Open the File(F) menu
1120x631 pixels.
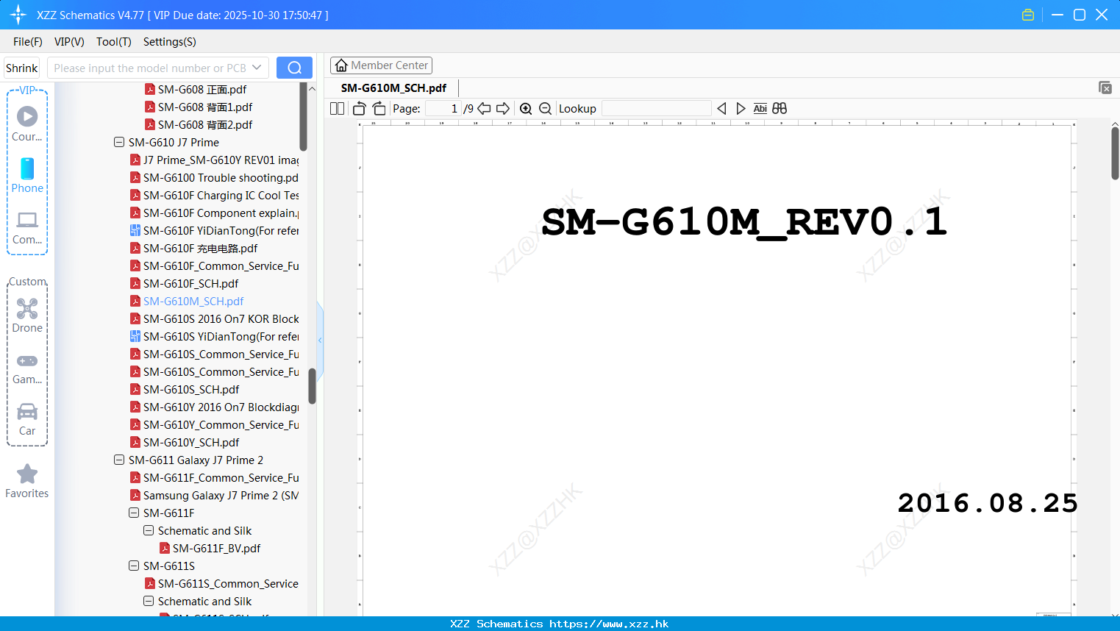click(28, 42)
